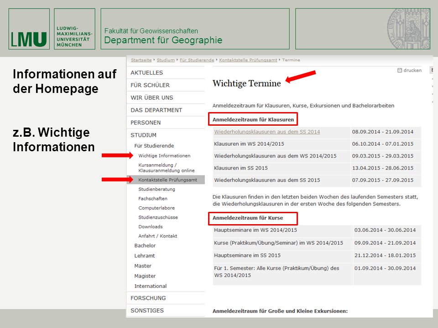
Task: Click the printer icon next to drucken
Action: [400, 70]
